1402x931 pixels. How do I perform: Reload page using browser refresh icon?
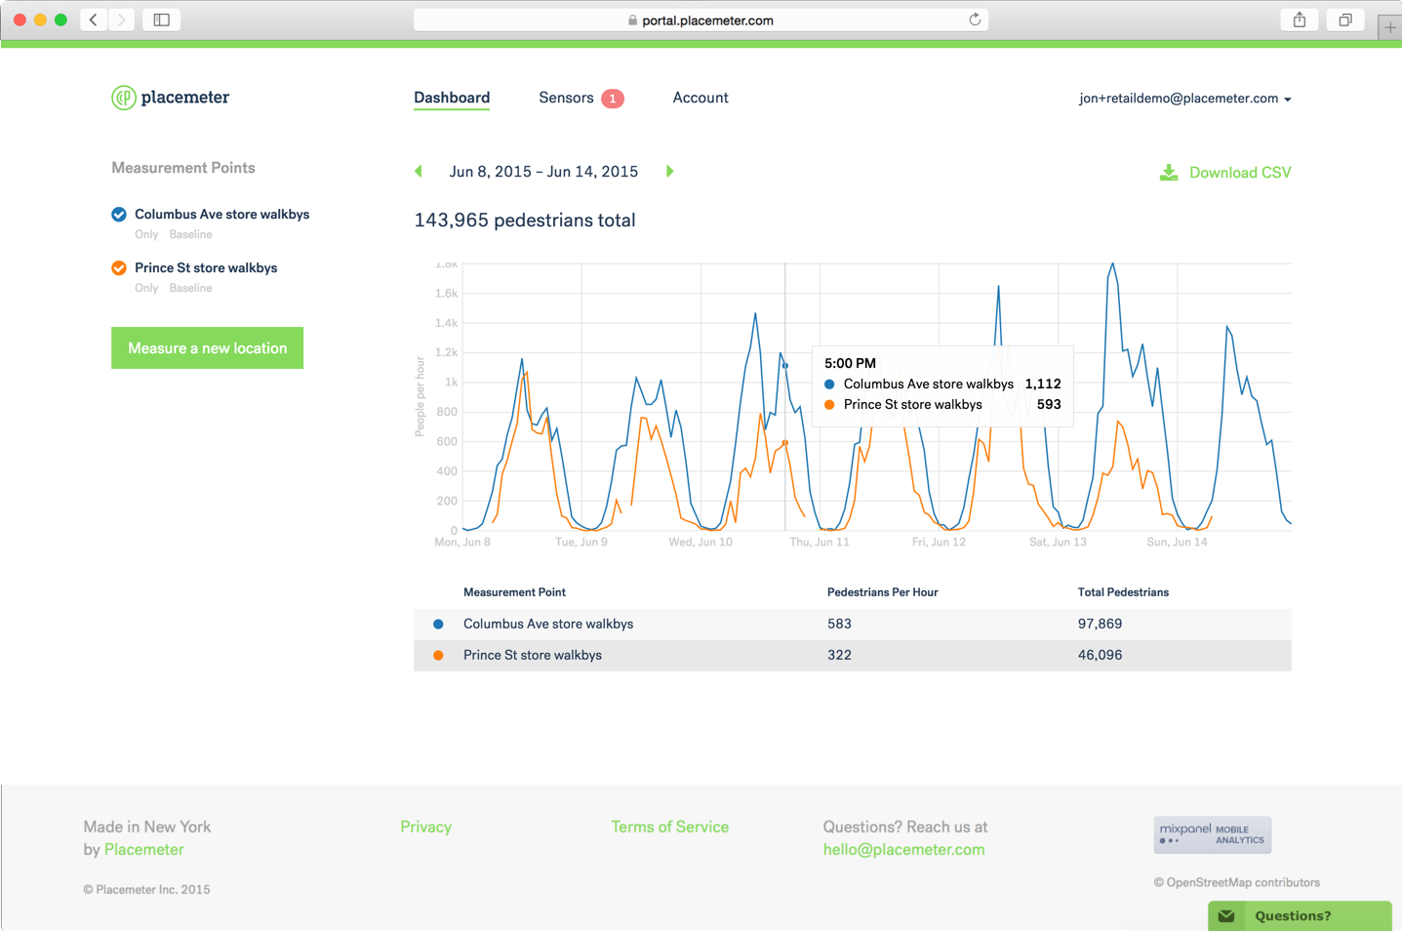pos(974,20)
